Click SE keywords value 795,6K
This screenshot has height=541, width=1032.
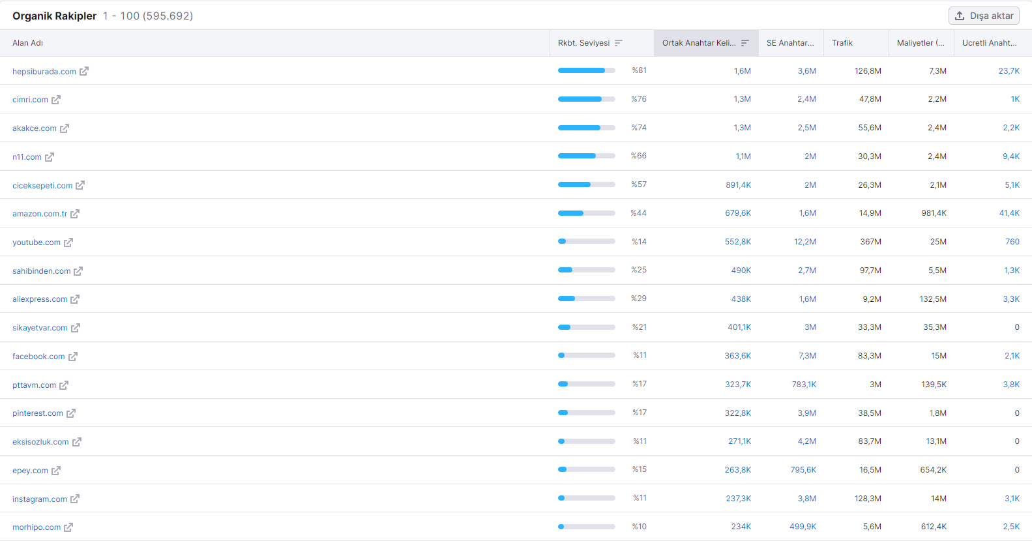pyautogui.click(x=803, y=470)
